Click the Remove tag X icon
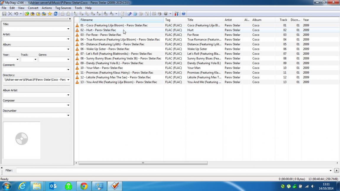The width and height of the screenshot is (340, 191). (10, 14)
